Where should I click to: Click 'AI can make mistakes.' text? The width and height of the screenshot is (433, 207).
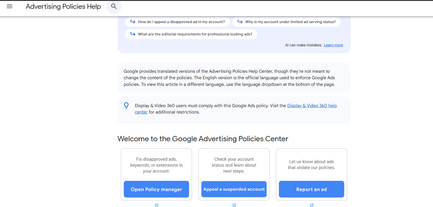pos(304,45)
